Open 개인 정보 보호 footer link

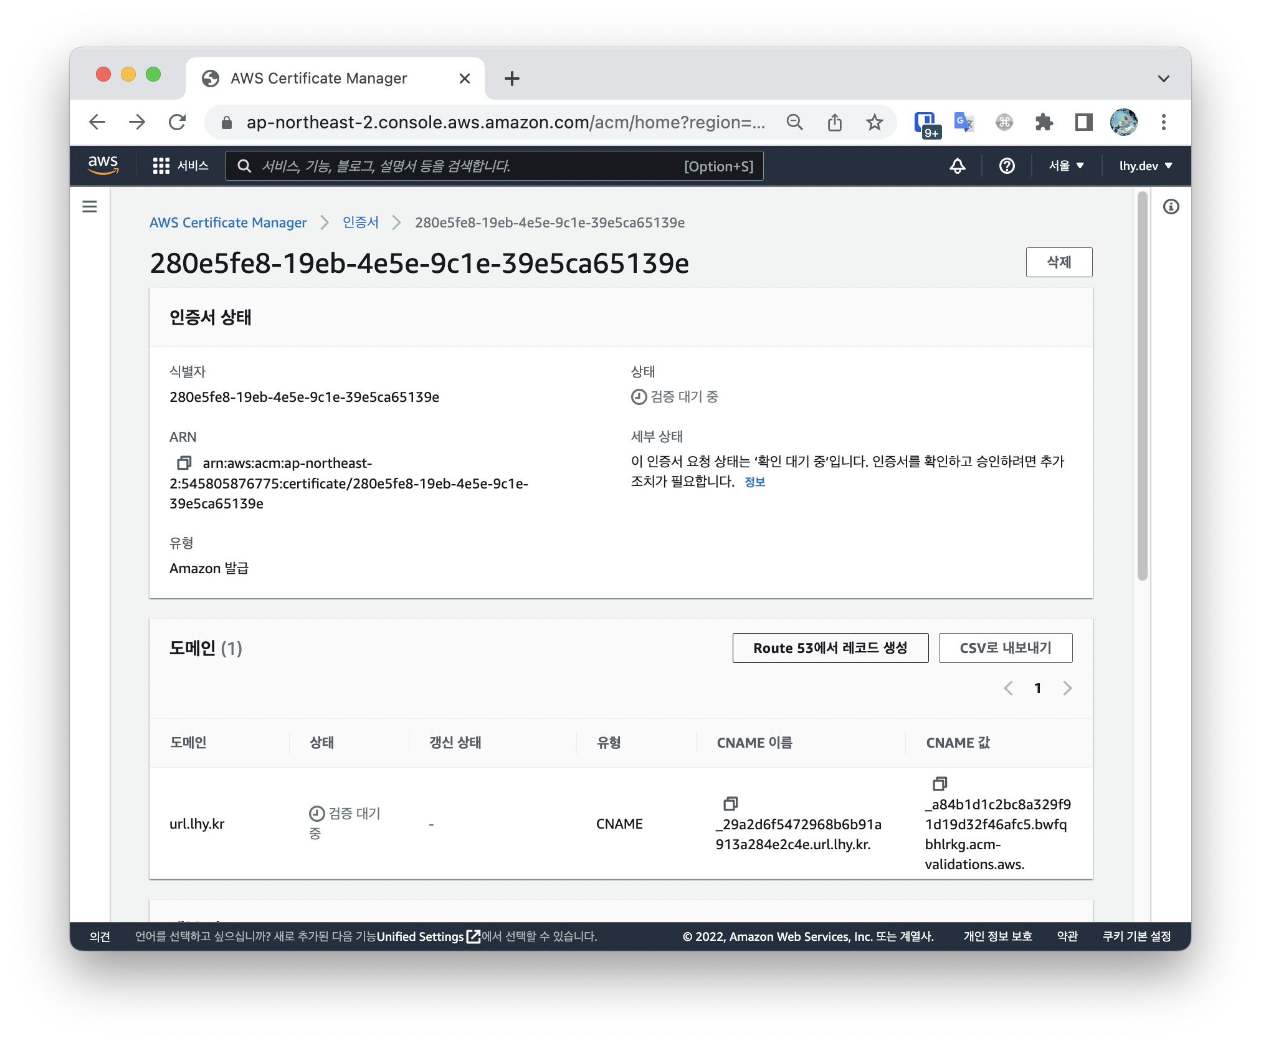point(997,936)
